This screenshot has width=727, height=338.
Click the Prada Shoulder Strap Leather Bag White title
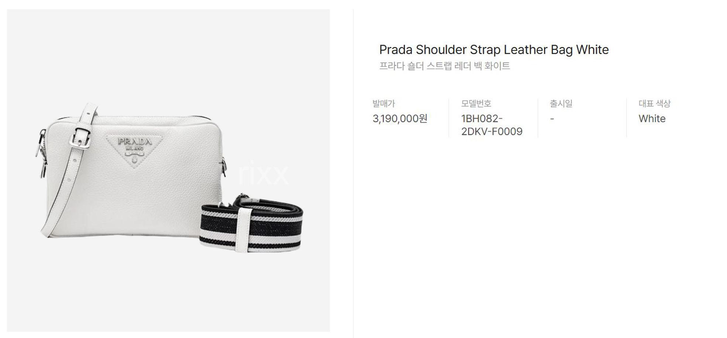[x=494, y=49]
